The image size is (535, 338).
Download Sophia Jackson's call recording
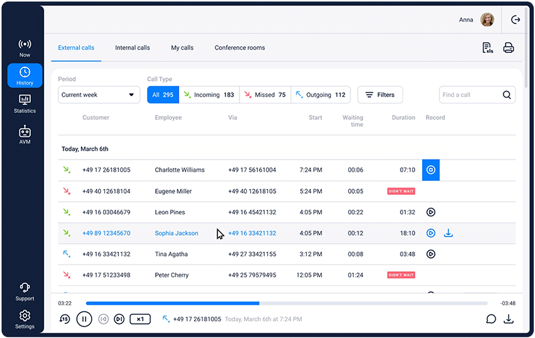pyautogui.click(x=449, y=233)
